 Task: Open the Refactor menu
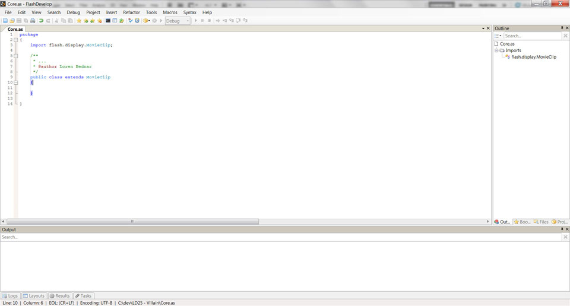[x=131, y=12]
